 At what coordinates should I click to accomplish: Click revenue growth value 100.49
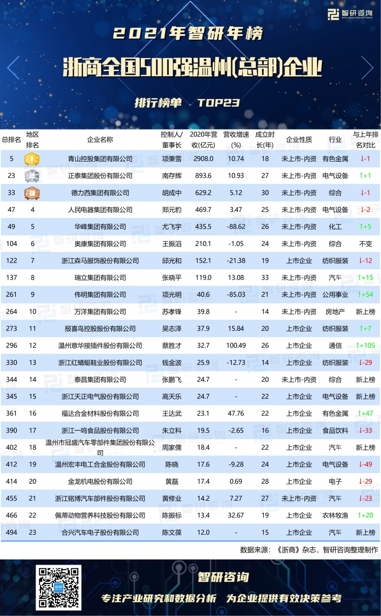pyautogui.click(x=236, y=346)
